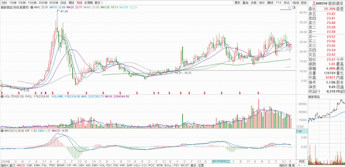Click the 买一 price 23.57
The height and width of the screenshot is (167, 345).
click(x=331, y=36)
